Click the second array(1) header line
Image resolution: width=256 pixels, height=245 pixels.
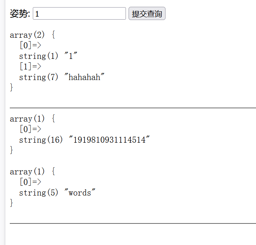32,119
